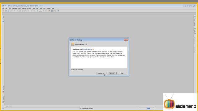Maximize the IntelliJ IDEA main window
This screenshot has height=111, width=198.
click(x=190, y=6)
